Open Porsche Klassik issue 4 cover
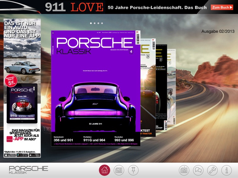 coord(96,88)
